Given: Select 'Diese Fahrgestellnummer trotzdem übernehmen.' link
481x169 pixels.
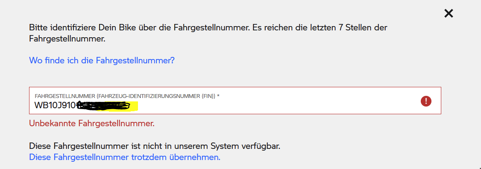Looking at the screenshot, I should (125, 157).
